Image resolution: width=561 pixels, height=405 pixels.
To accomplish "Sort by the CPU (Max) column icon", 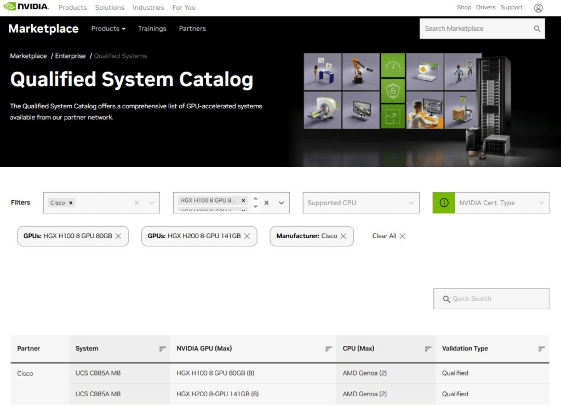I will (x=428, y=349).
